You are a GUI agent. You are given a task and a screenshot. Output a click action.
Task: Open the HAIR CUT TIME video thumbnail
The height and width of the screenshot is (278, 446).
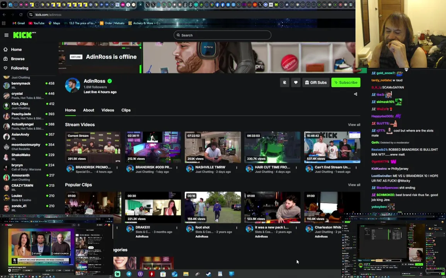[272, 147]
